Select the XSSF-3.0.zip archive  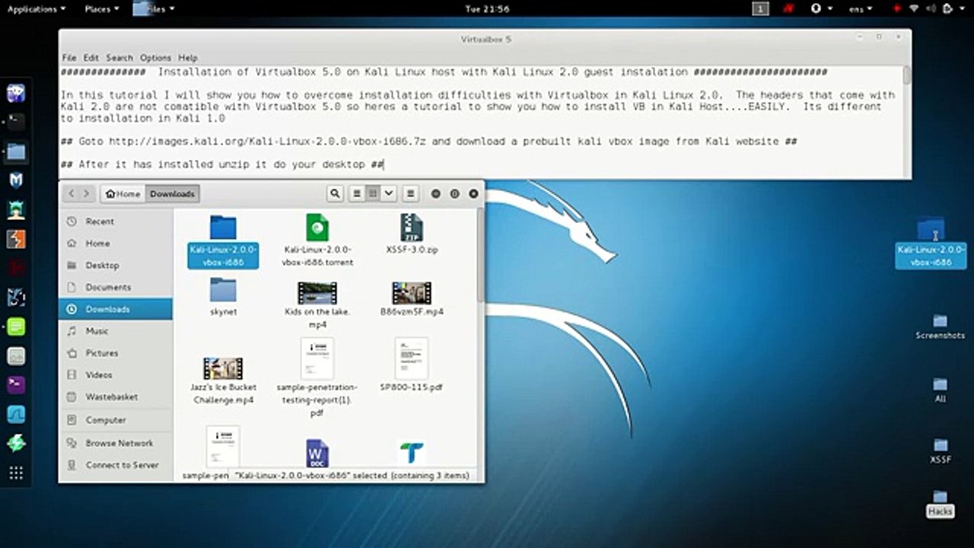coord(412,234)
